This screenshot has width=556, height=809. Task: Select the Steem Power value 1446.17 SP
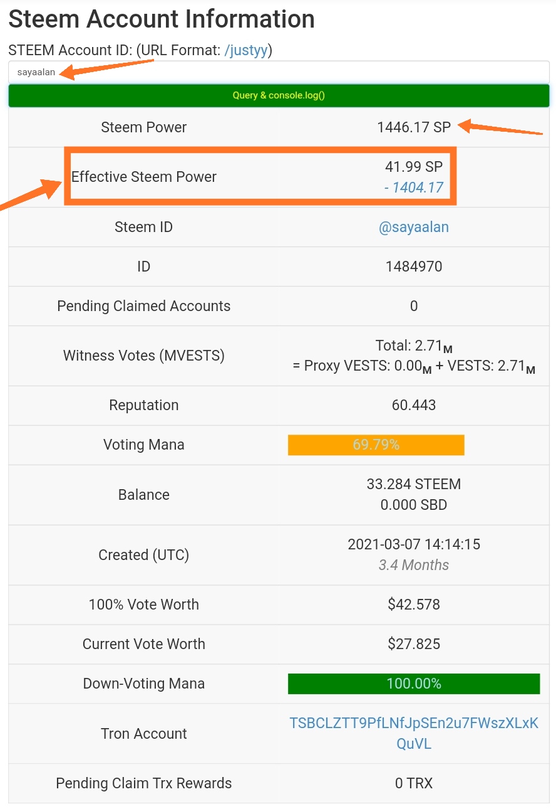tap(413, 127)
